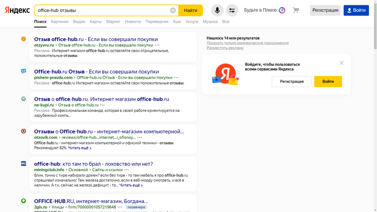Click yellow Войти in the promo card
Screen dimensions: 377x212
coord(328,81)
